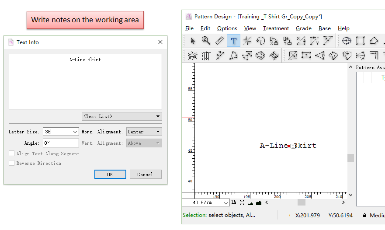The height and width of the screenshot is (230, 385).
Task: Select the rectangle shape tool
Action: (360, 41)
